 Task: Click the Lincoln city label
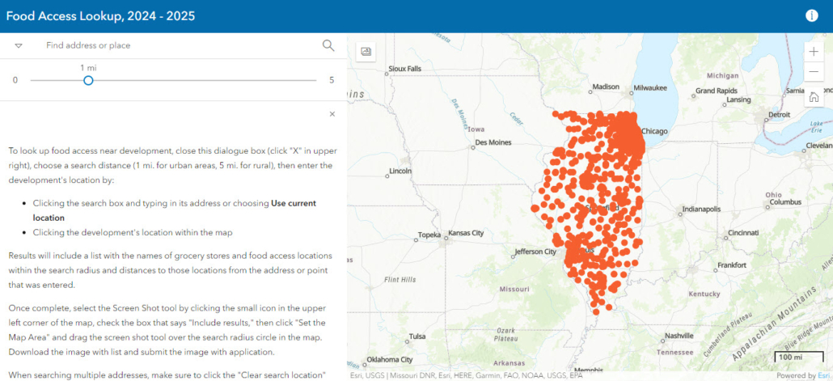click(x=400, y=171)
